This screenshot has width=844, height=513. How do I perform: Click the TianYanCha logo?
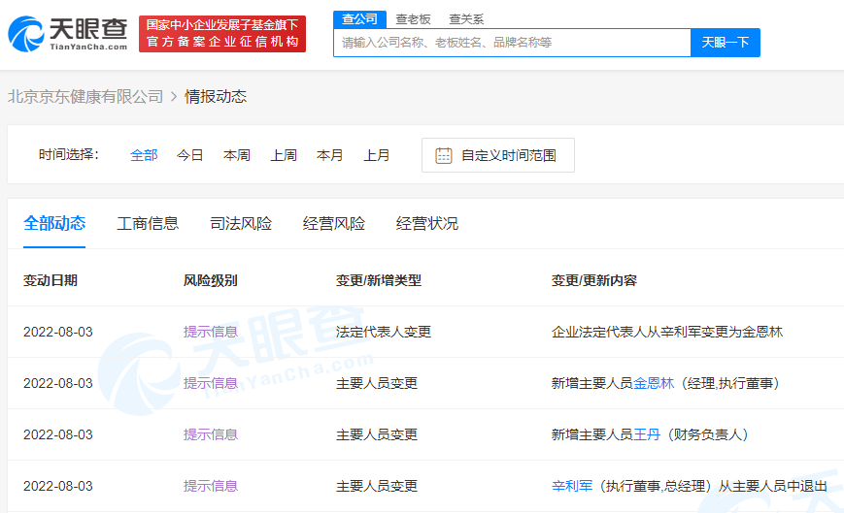pyautogui.click(x=68, y=34)
